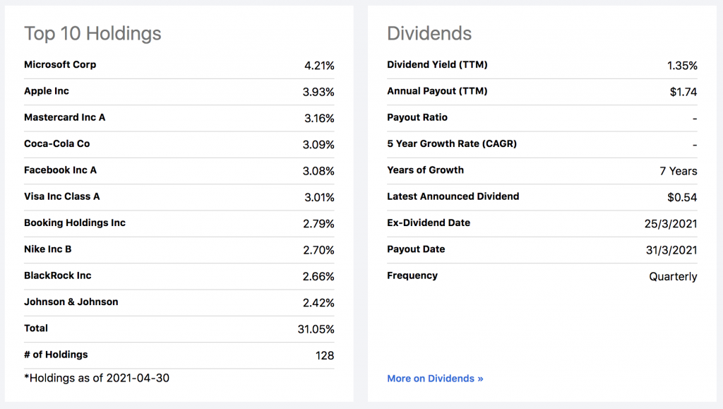723x409 pixels.
Task: Click the Years of Growth label
Action: [425, 170]
